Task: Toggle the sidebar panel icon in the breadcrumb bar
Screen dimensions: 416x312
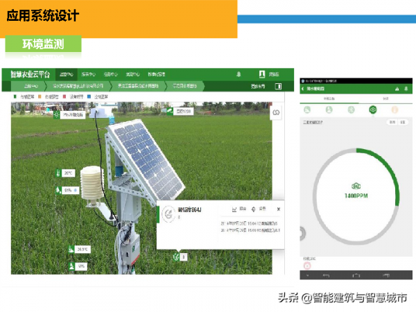Action: click(x=278, y=86)
